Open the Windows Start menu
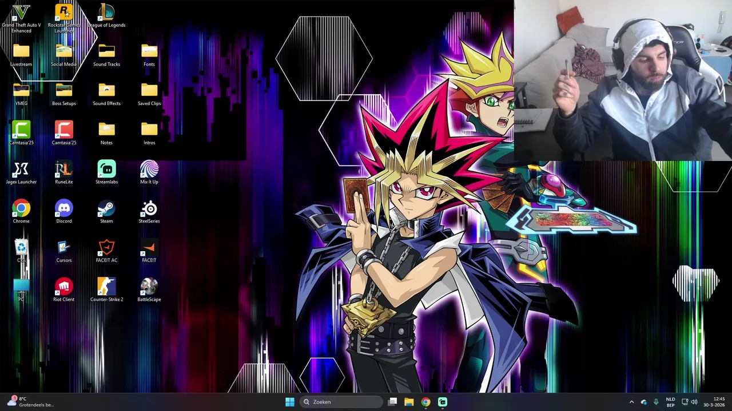This screenshot has height=411, width=732. pos(290,402)
